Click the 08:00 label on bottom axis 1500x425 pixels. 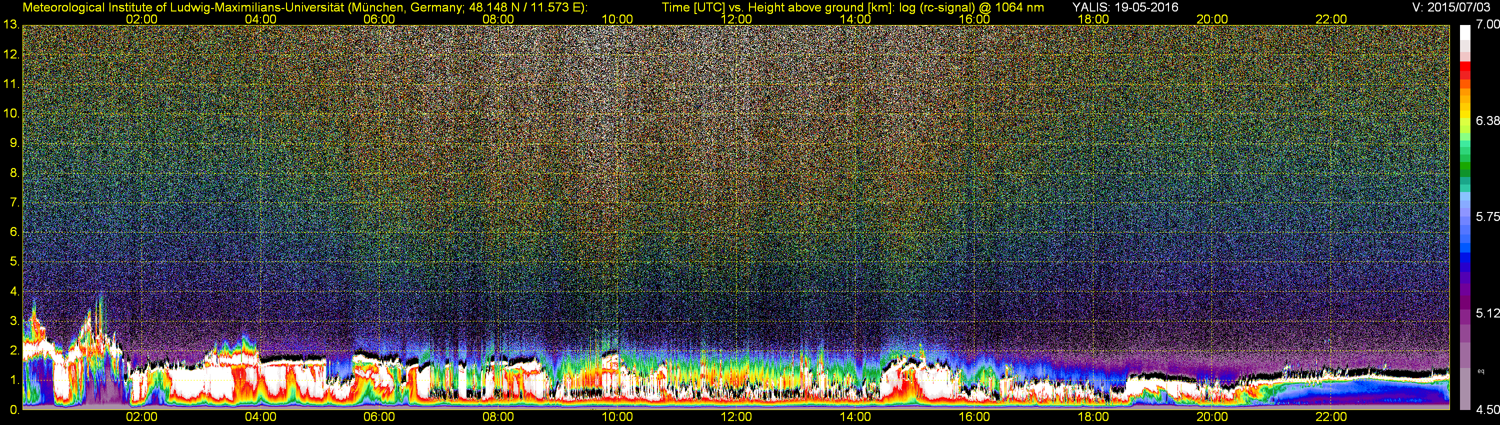click(x=498, y=417)
